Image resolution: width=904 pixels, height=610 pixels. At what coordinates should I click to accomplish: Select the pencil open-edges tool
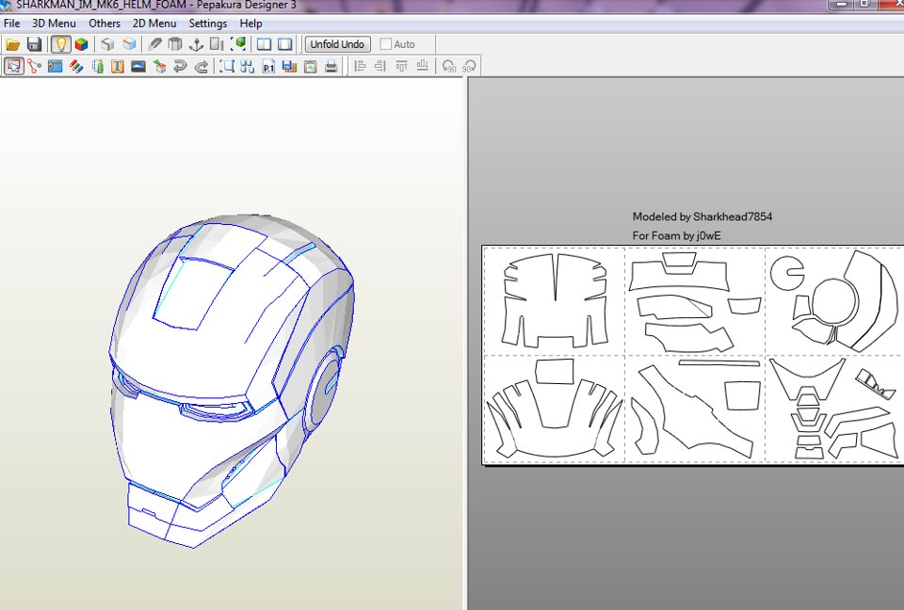154,44
